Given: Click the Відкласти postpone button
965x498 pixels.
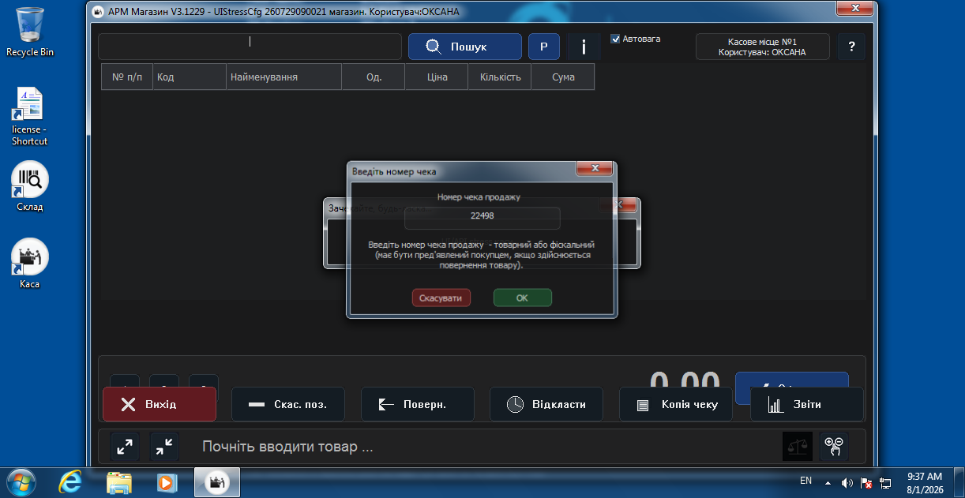Looking at the screenshot, I should (546, 404).
